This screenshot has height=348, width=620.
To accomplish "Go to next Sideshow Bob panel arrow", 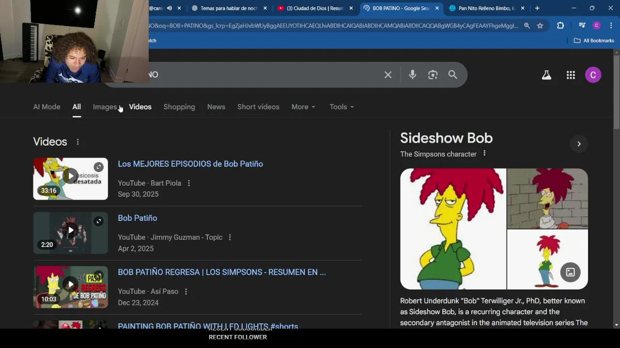I will (x=579, y=144).
